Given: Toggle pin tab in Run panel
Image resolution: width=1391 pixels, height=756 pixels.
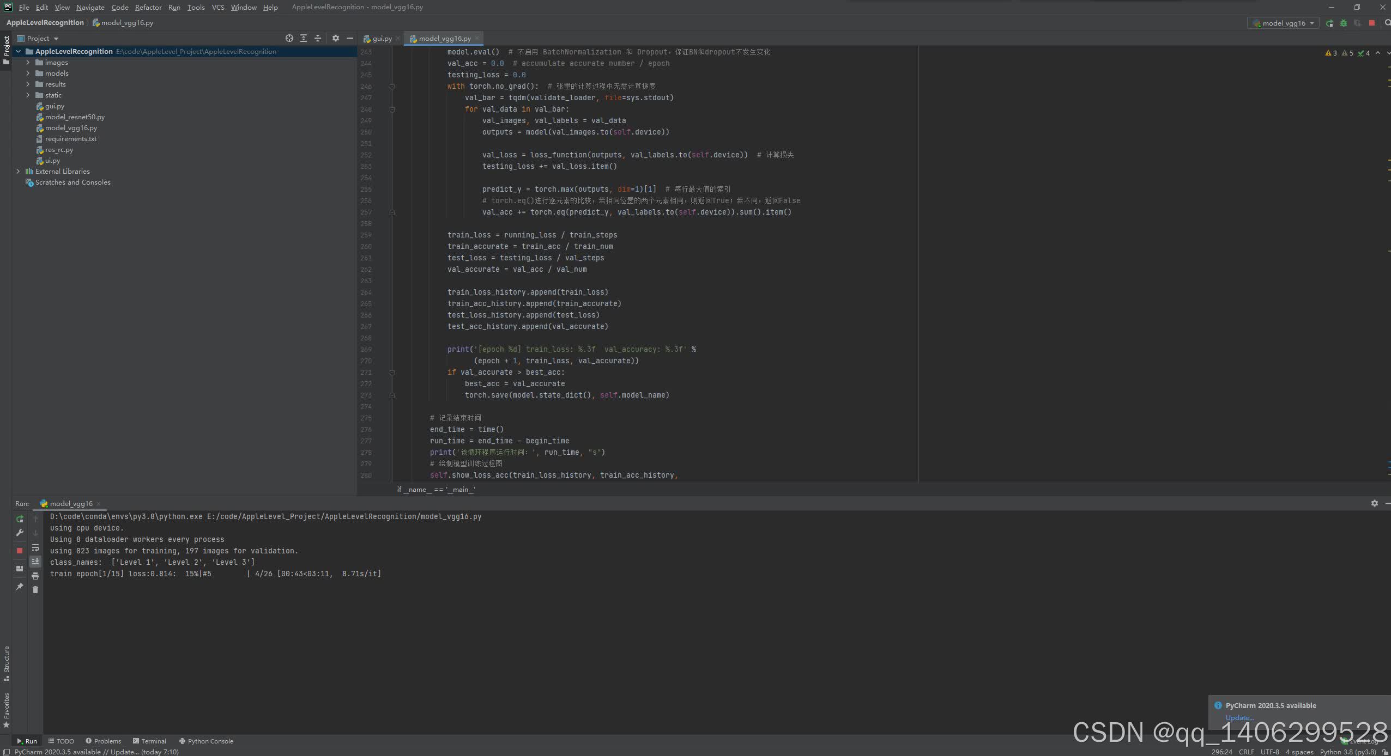Looking at the screenshot, I should pos(20,587).
